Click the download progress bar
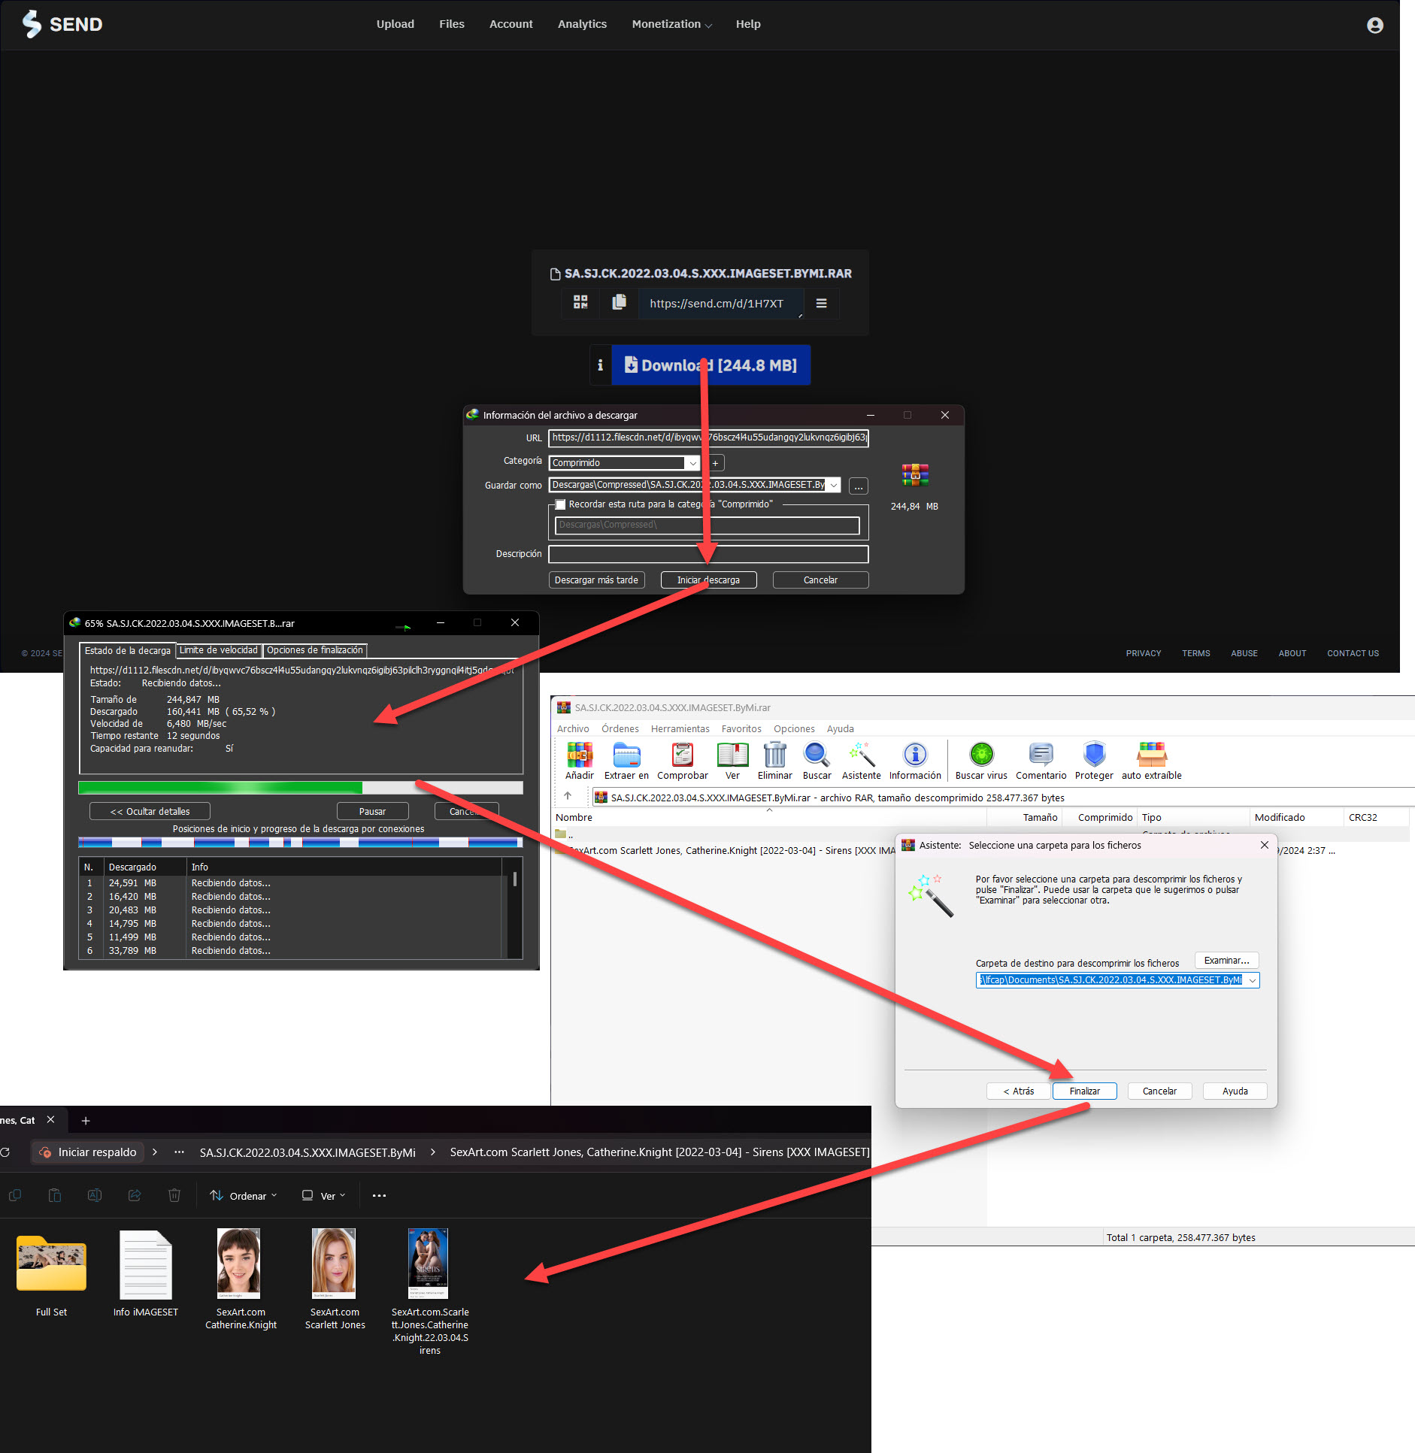The height and width of the screenshot is (1453, 1415). pos(301,787)
